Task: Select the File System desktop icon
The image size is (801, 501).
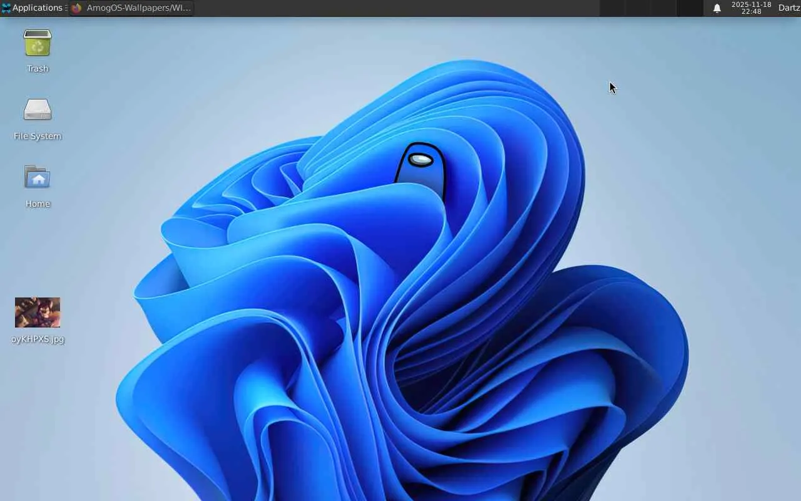Action: (x=38, y=110)
